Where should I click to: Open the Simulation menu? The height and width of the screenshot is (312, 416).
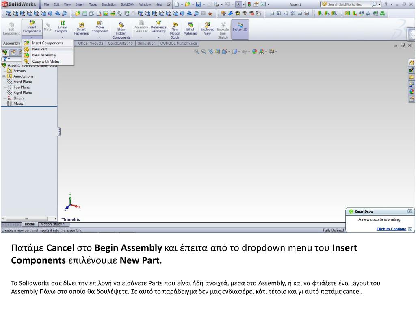(109, 4)
